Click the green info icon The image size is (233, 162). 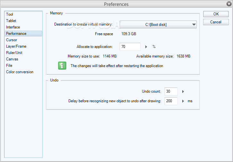62,66
